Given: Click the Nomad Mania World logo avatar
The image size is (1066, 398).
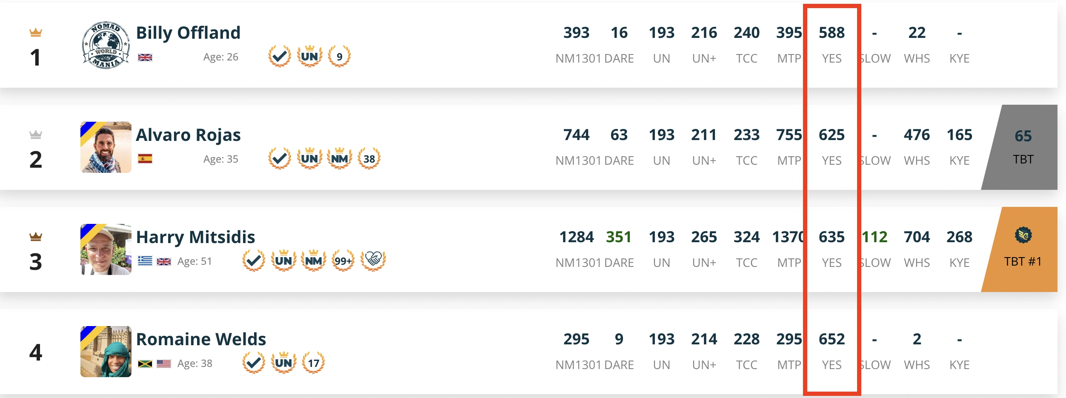Looking at the screenshot, I should pyautogui.click(x=106, y=45).
